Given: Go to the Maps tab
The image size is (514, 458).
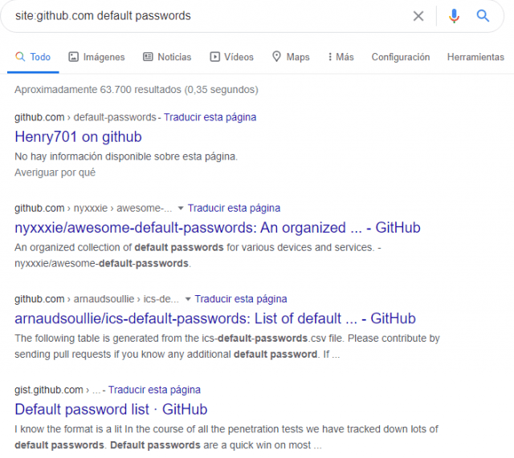Looking at the screenshot, I should 290,57.
